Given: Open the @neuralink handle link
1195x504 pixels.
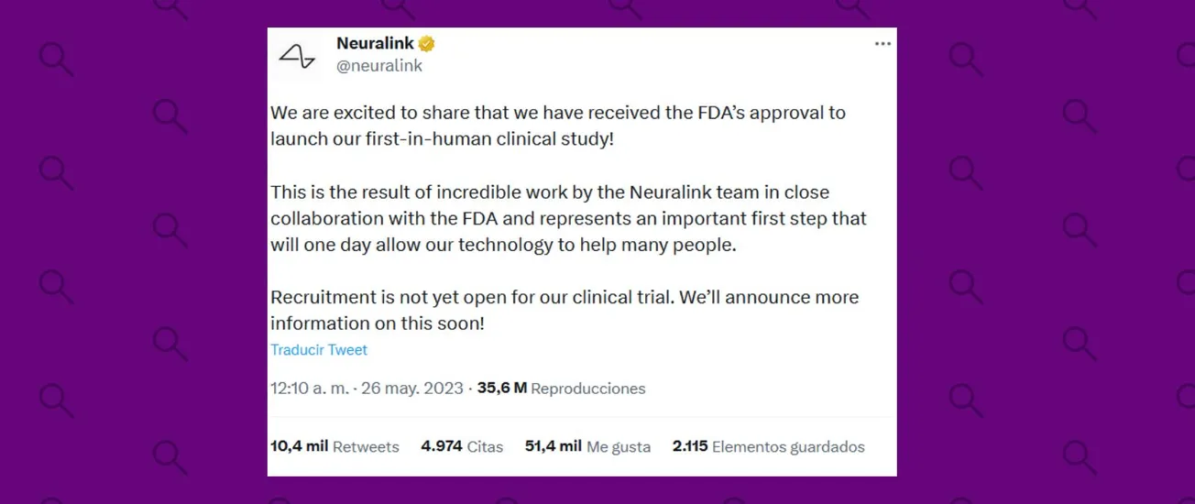Looking at the screenshot, I should point(379,66).
